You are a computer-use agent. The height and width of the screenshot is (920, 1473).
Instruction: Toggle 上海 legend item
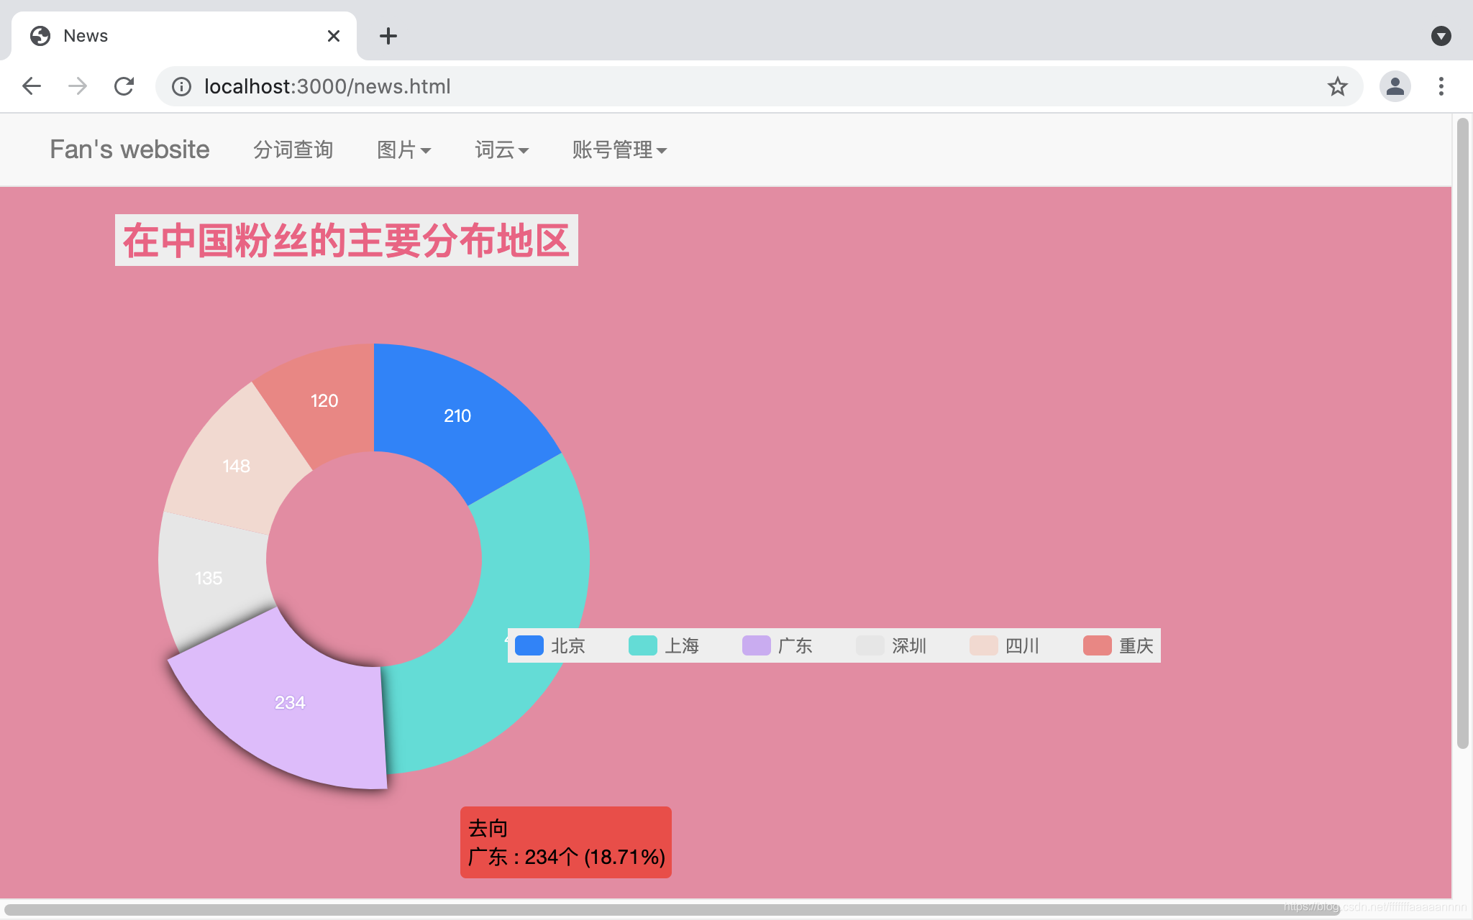[x=664, y=645]
